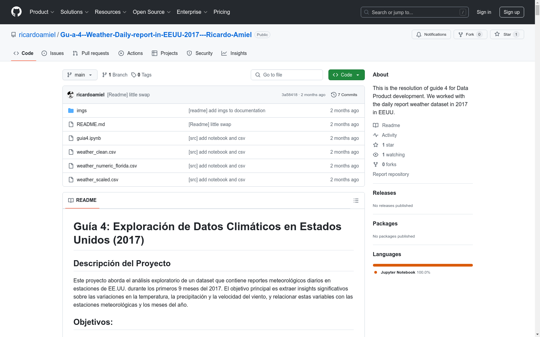Click the Activity pulse icon in About
The height and width of the screenshot is (337, 540).
tap(376, 135)
